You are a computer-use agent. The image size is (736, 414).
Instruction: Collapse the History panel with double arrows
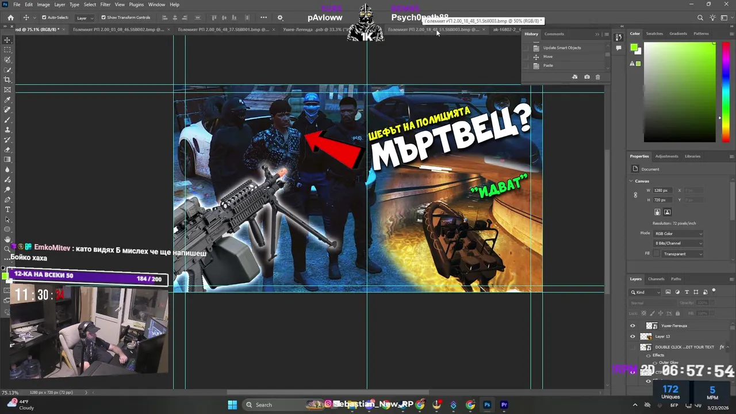click(597, 34)
